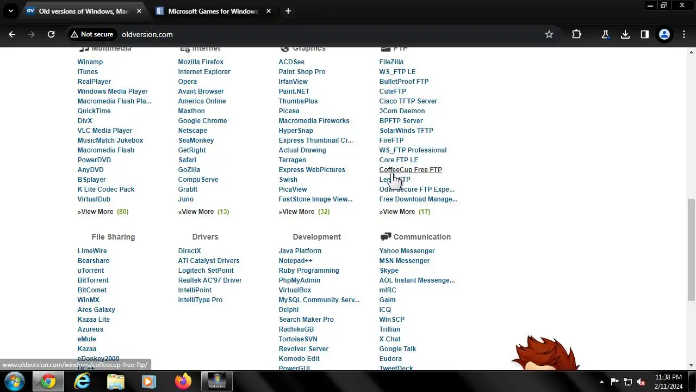
Task: Open the network tray icon
Action: click(628, 382)
